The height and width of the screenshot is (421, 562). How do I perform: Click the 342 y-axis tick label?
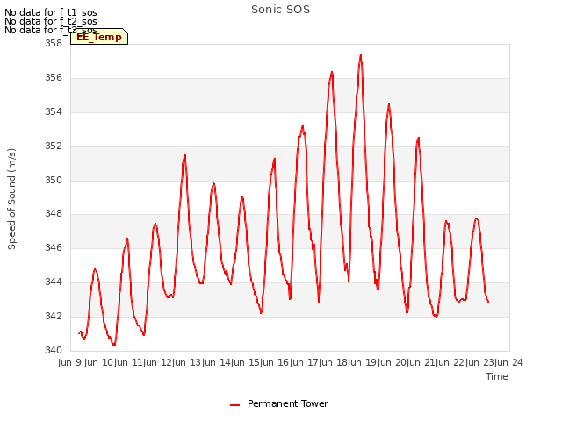[x=54, y=316]
